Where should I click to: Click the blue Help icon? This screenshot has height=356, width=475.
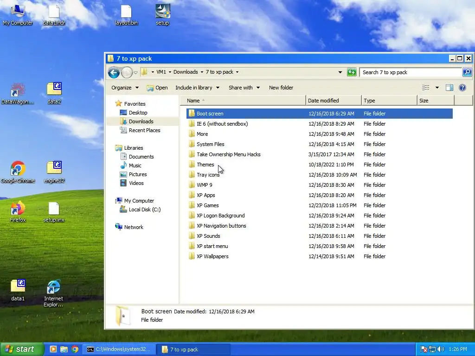click(462, 88)
